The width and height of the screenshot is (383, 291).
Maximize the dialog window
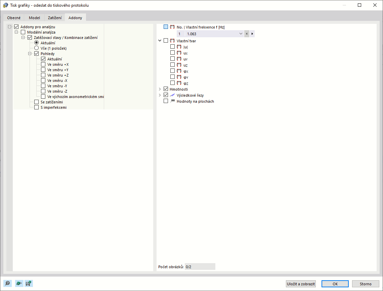click(x=359, y=5)
